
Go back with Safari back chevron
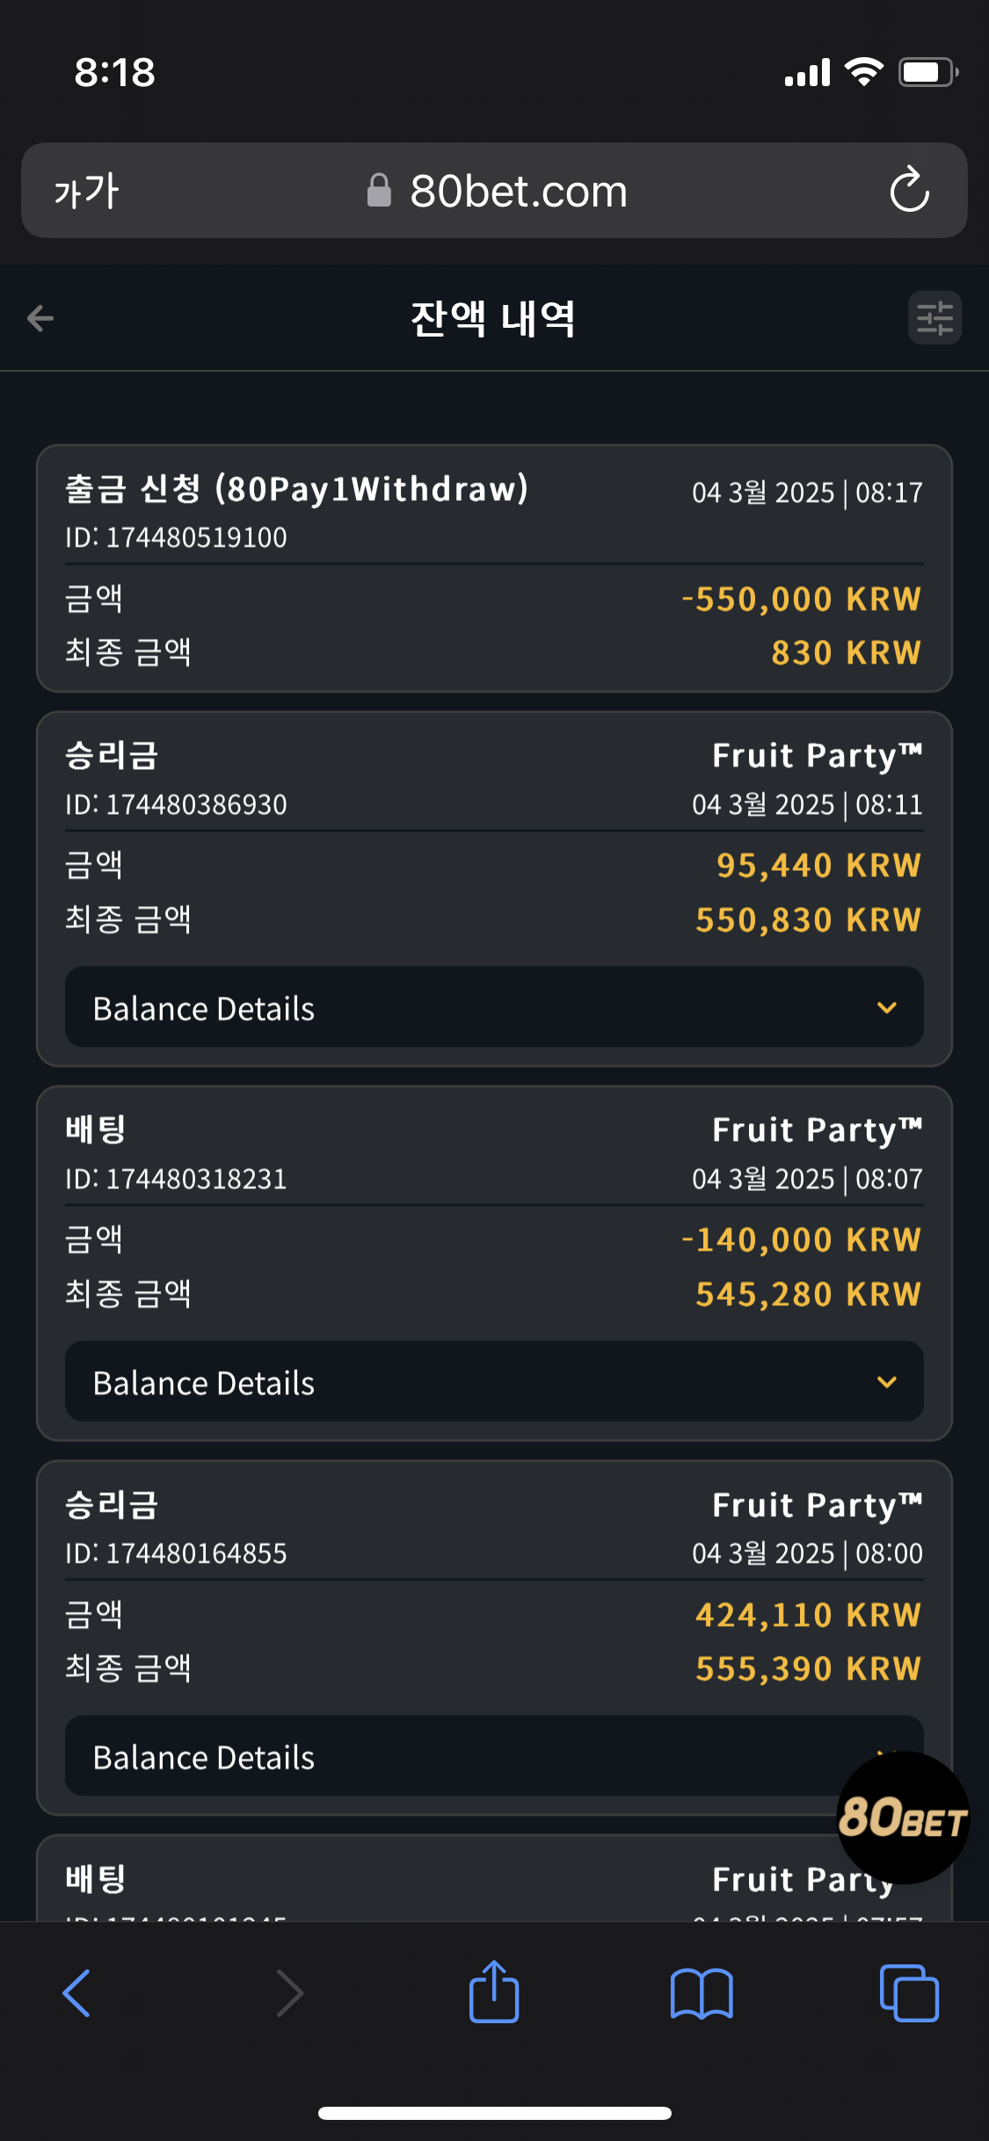point(77,1993)
